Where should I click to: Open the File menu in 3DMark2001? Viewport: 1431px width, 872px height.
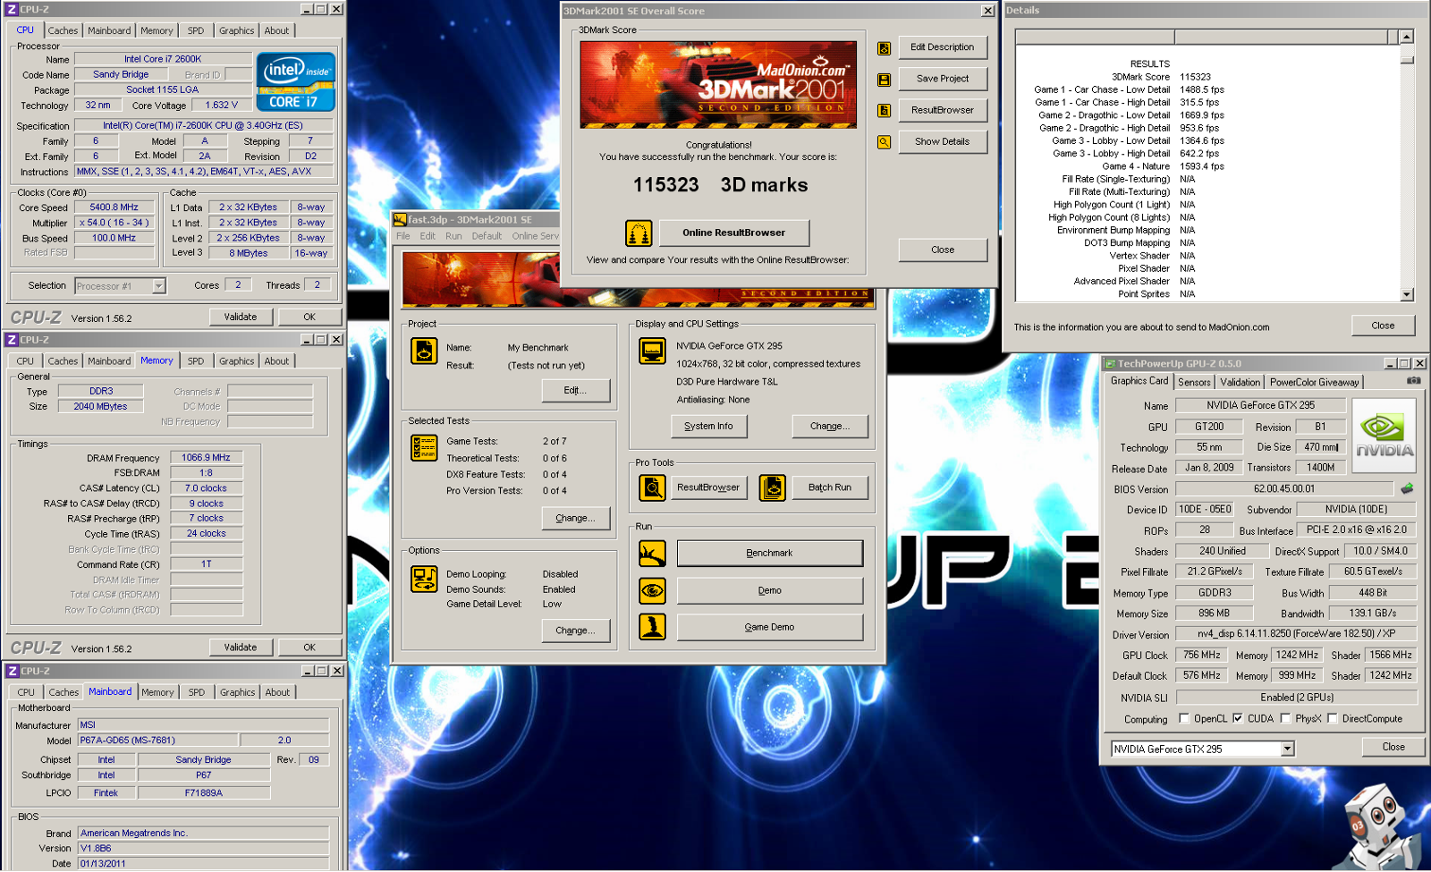click(403, 236)
